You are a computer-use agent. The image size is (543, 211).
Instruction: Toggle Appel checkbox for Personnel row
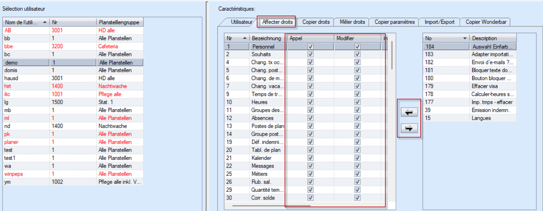[x=310, y=47]
